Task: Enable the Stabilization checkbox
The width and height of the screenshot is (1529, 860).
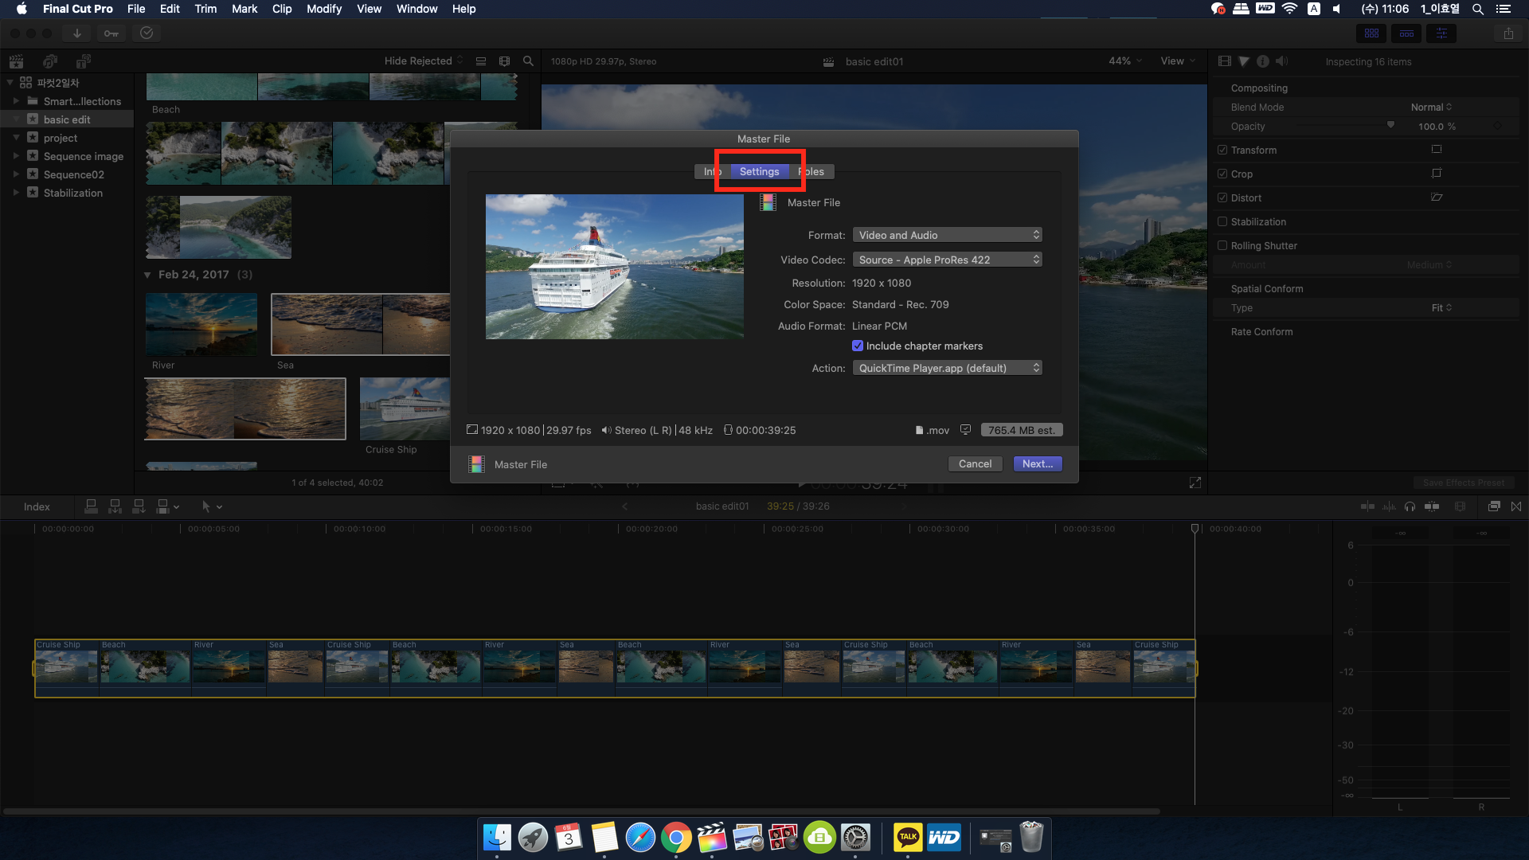Action: pyautogui.click(x=1222, y=221)
